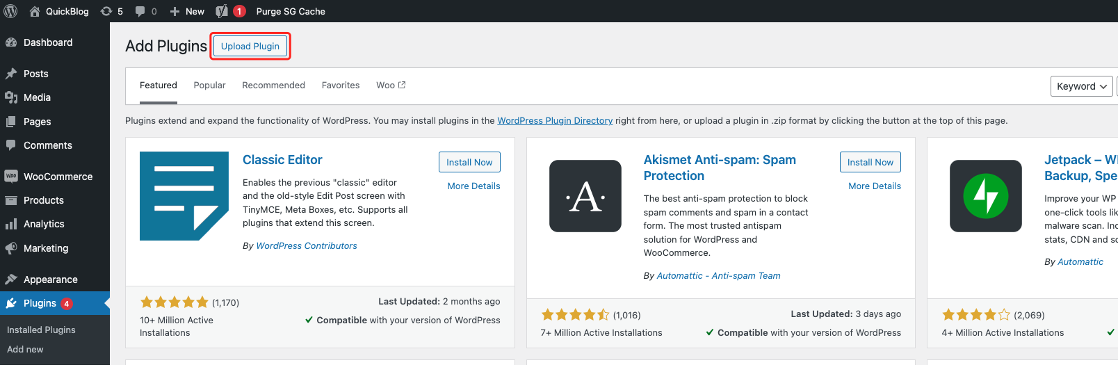
Task: Install the Classic Editor plugin
Action: click(x=469, y=162)
